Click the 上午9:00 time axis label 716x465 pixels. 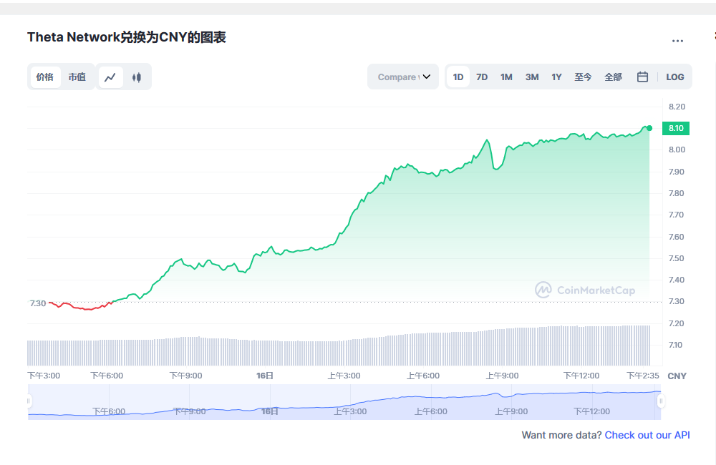pyautogui.click(x=502, y=376)
